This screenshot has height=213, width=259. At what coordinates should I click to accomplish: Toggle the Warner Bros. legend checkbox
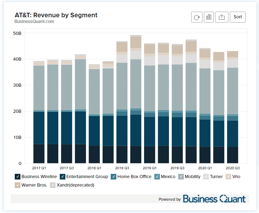(x=18, y=185)
